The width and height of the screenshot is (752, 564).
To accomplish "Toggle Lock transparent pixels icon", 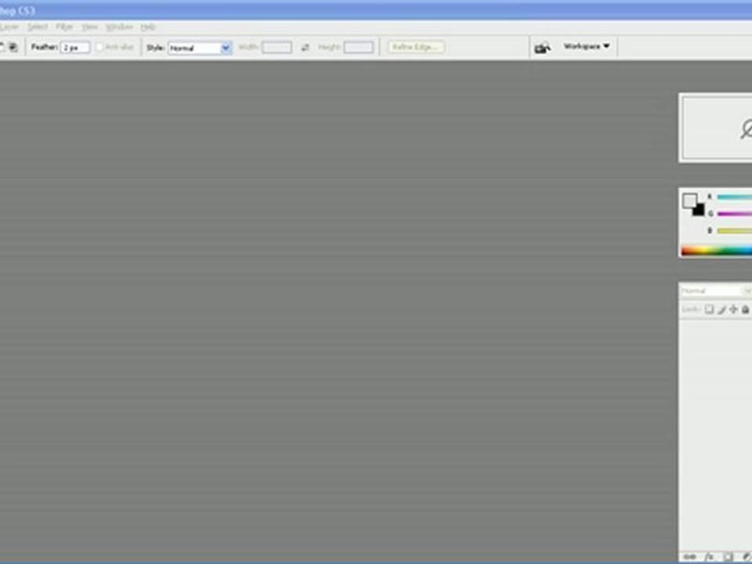I will pyautogui.click(x=709, y=310).
